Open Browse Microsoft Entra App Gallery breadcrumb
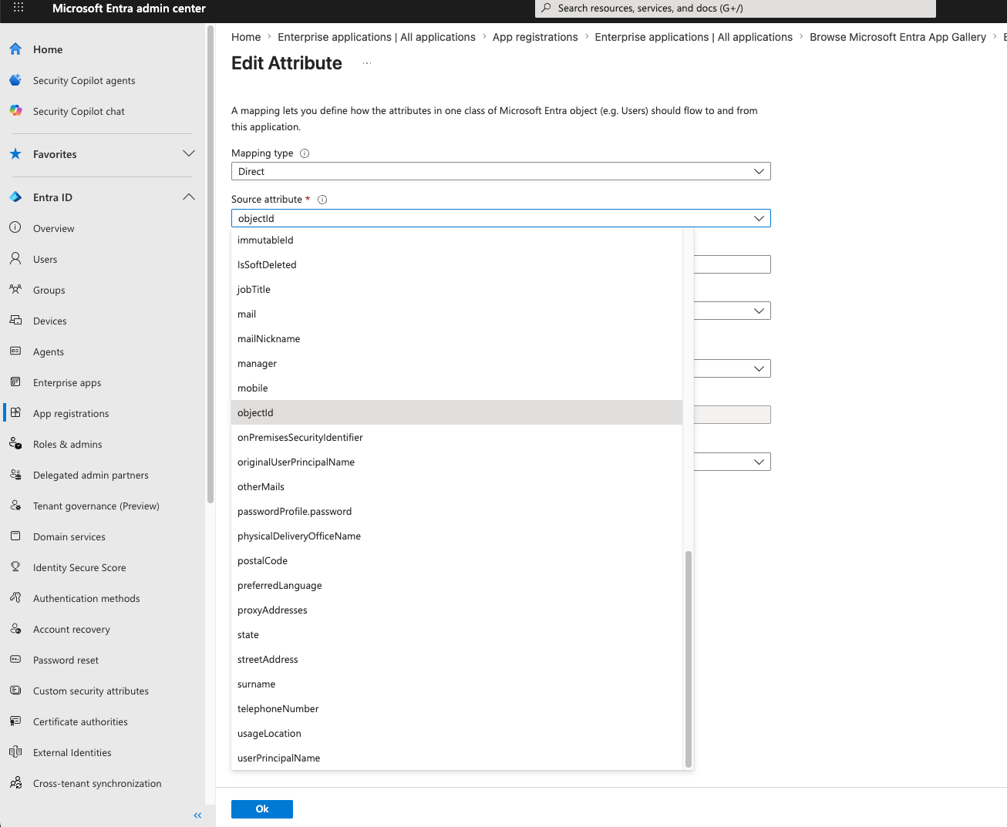Viewport: 1007px width, 827px height. click(x=898, y=37)
